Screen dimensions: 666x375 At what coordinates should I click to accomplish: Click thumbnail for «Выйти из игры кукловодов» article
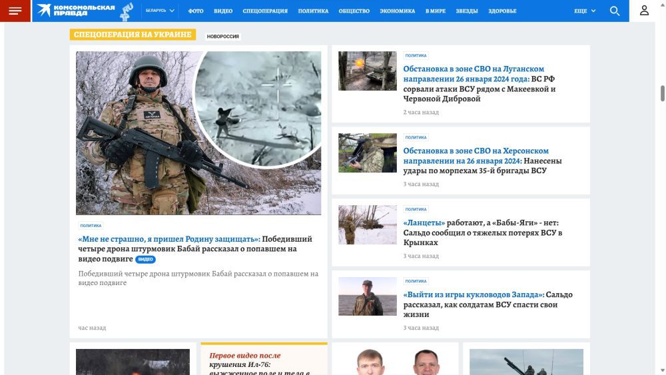click(367, 296)
